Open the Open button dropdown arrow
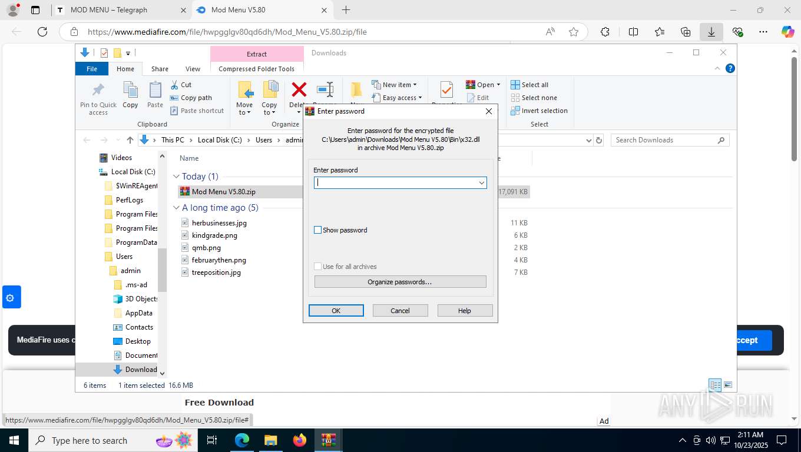Image resolution: width=801 pixels, height=452 pixels. coord(498,85)
